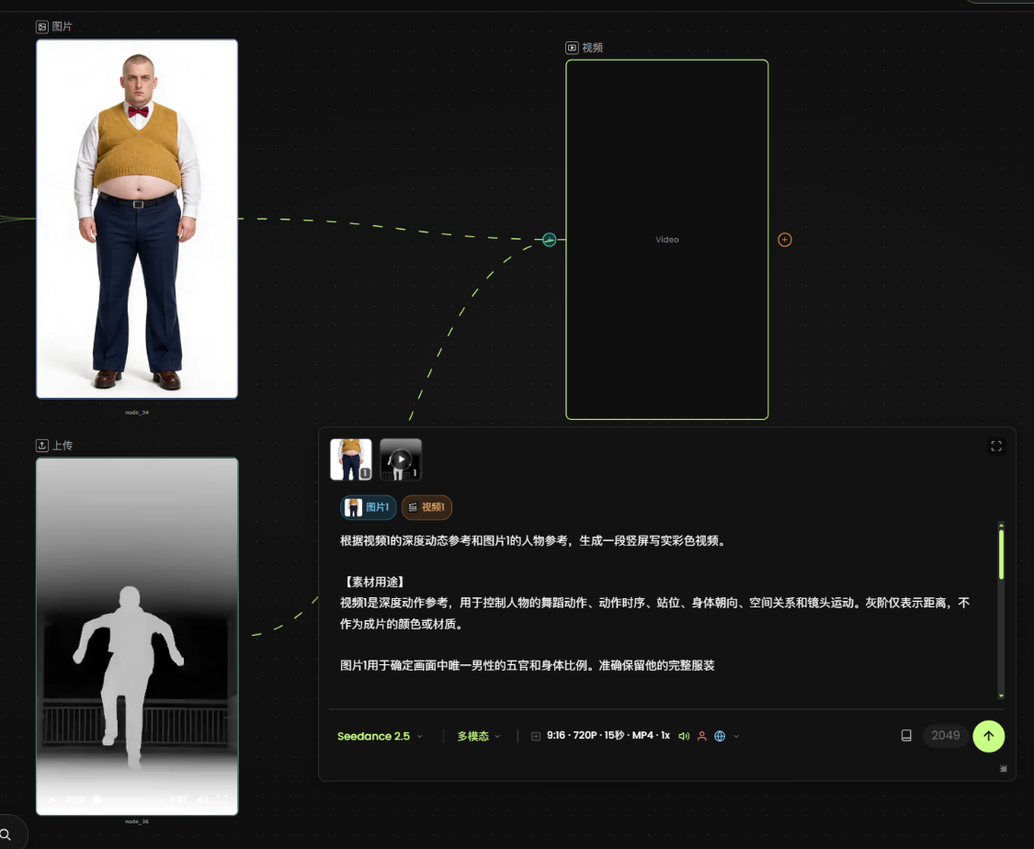Screen dimensions: 1034x849
Task: Click the 2049 credit count badge
Action: pyautogui.click(x=946, y=736)
